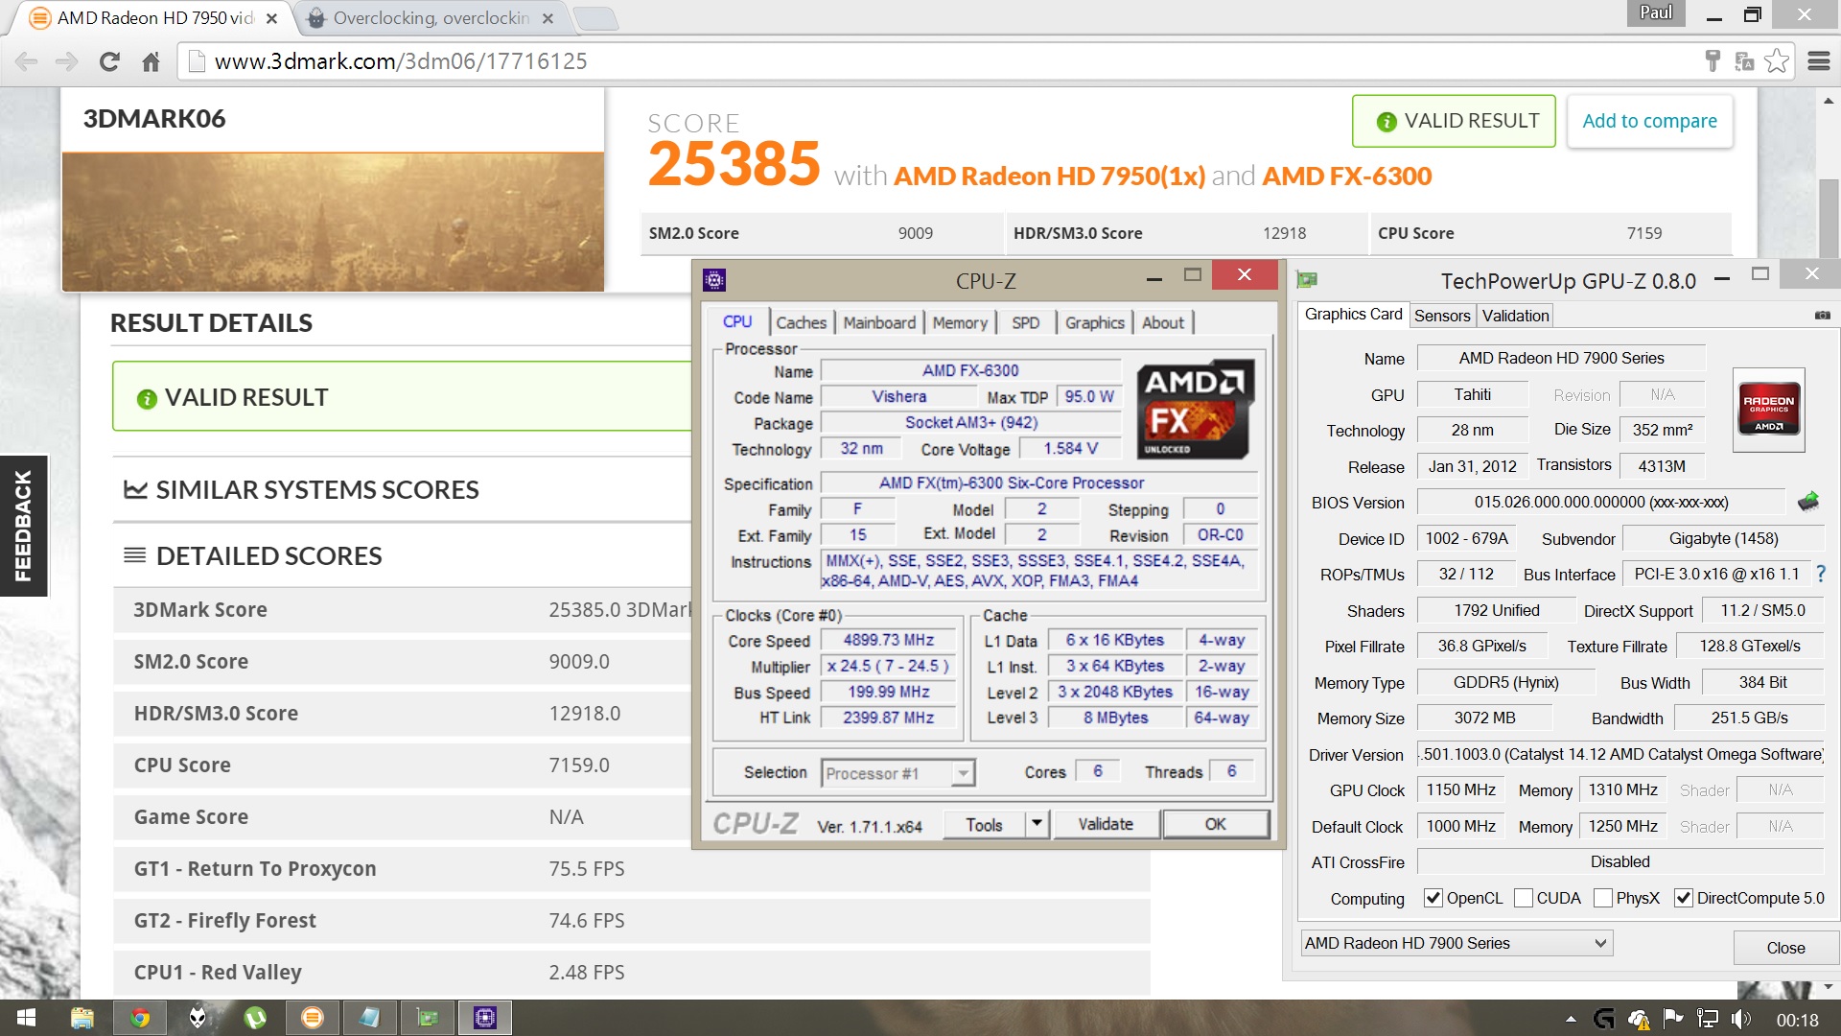Viewport: 1841px width, 1036px height.
Task: Click the AMD FX-6300 link in the score header
Action: [x=1346, y=177]
